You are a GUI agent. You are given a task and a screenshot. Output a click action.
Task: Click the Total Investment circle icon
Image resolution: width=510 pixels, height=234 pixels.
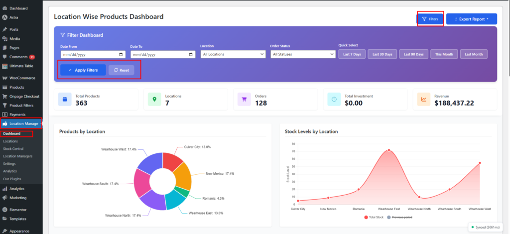click(x=334, y=100)
